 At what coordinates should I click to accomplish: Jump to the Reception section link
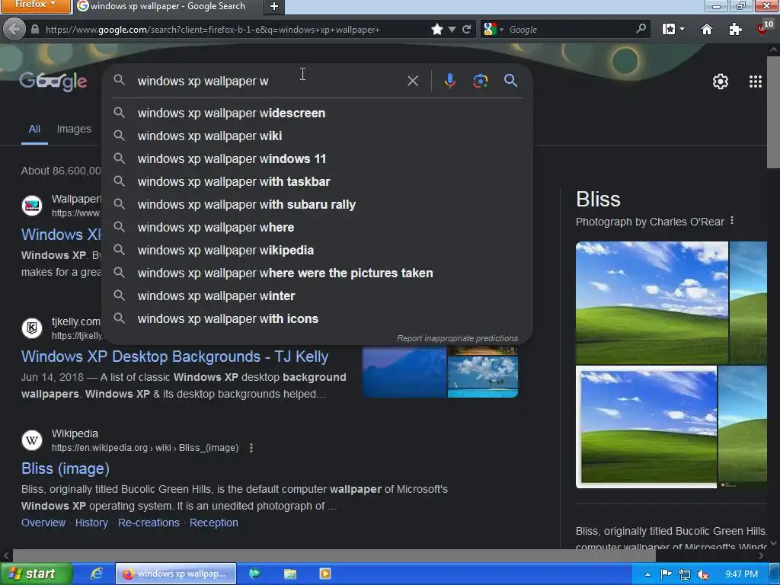214,523
